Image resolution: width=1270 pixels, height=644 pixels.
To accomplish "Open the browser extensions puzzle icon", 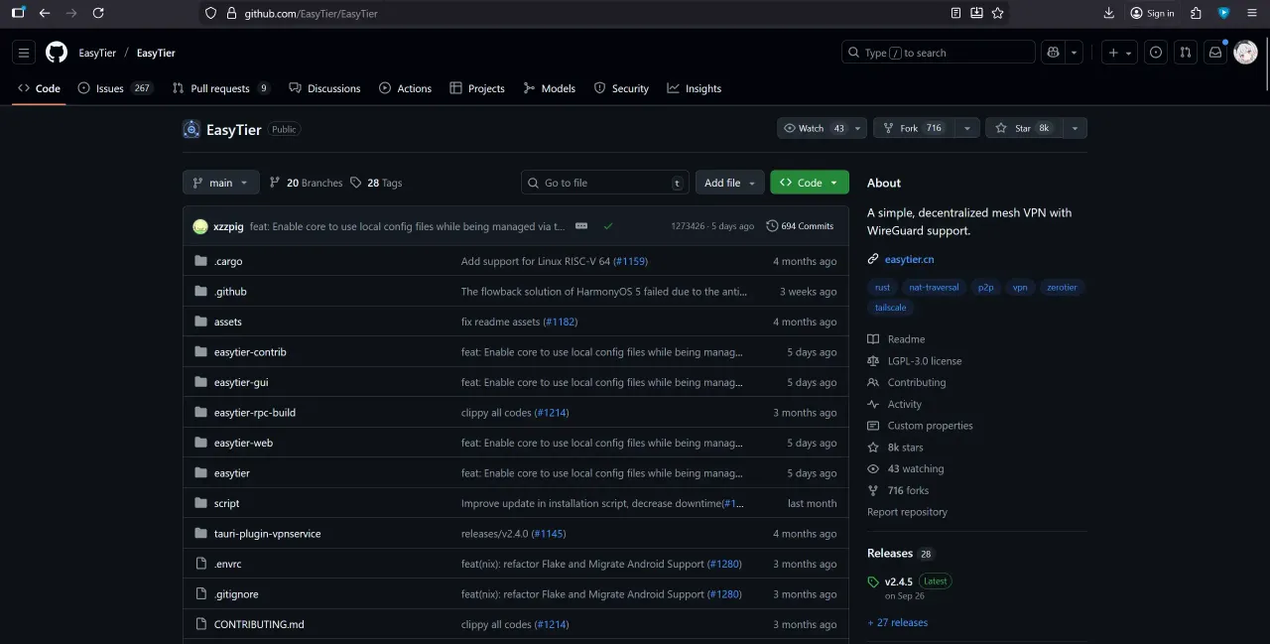I will click(x=1196, y=13).
